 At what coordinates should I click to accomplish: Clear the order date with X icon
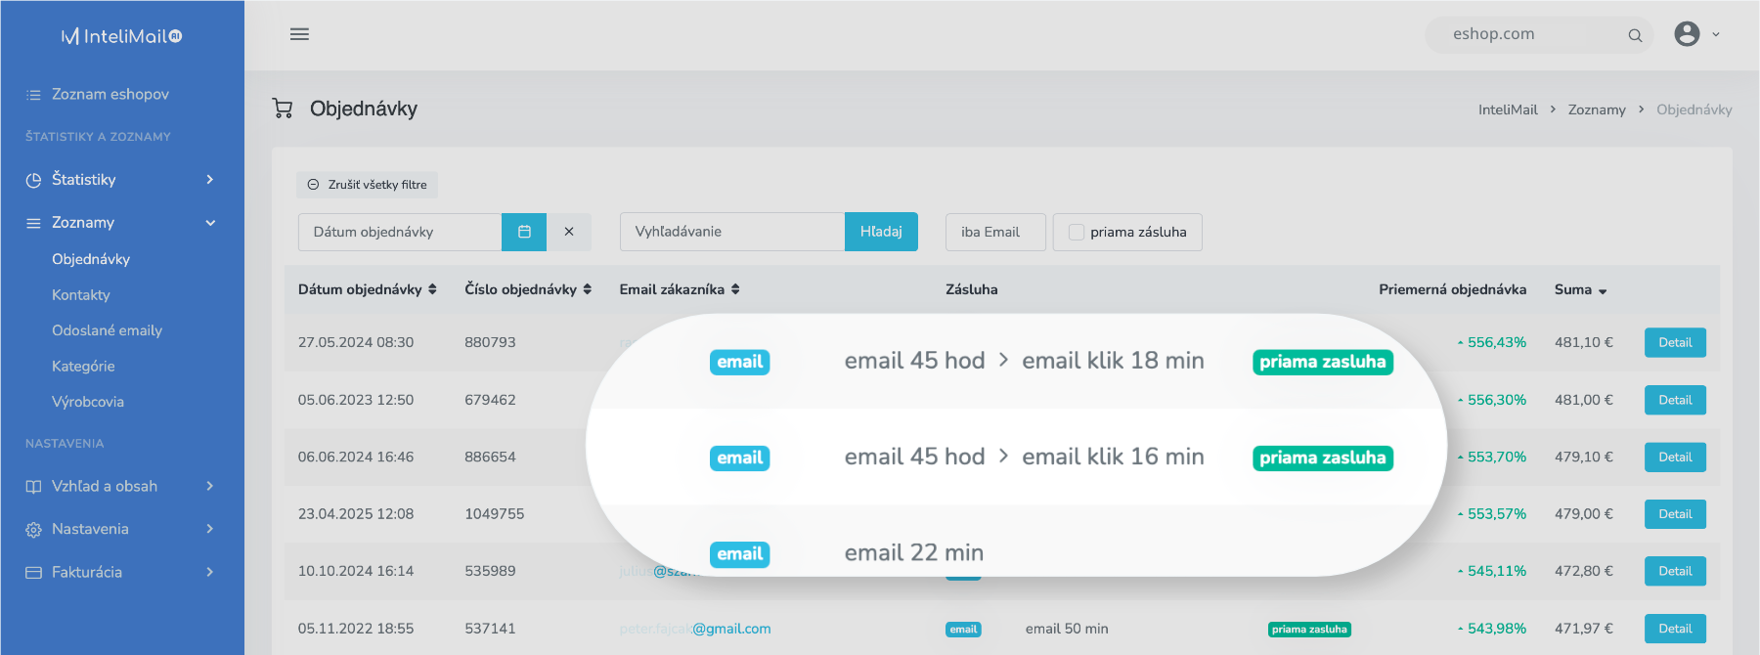(569, 232)
